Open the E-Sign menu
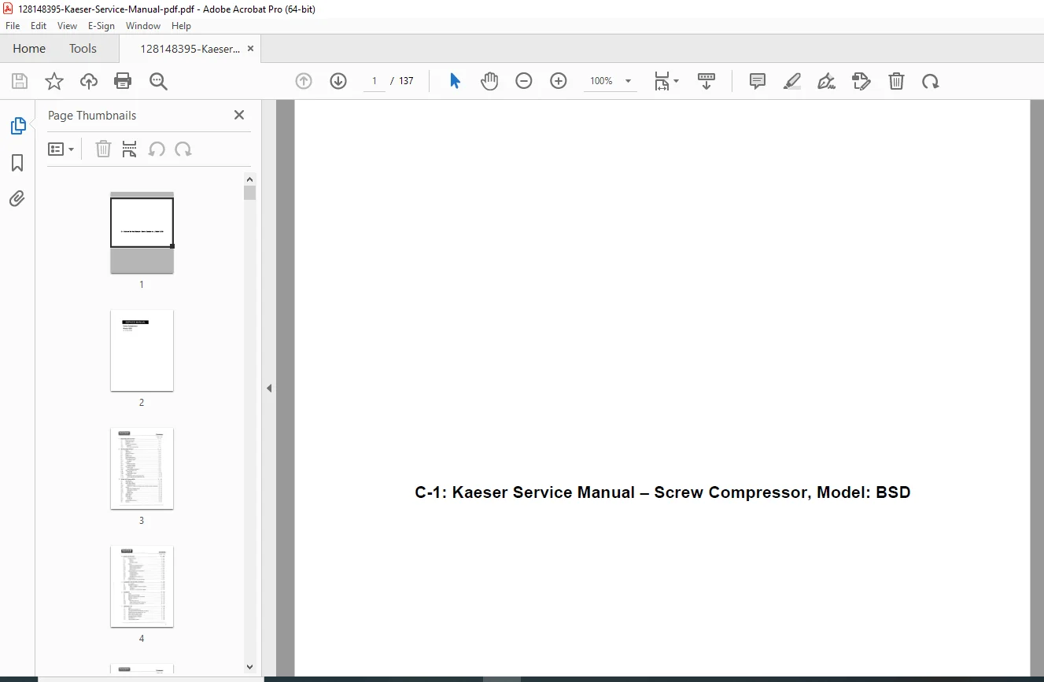Image resolution: width=1044 pixels, height=682 pixels. click(101, 26)
